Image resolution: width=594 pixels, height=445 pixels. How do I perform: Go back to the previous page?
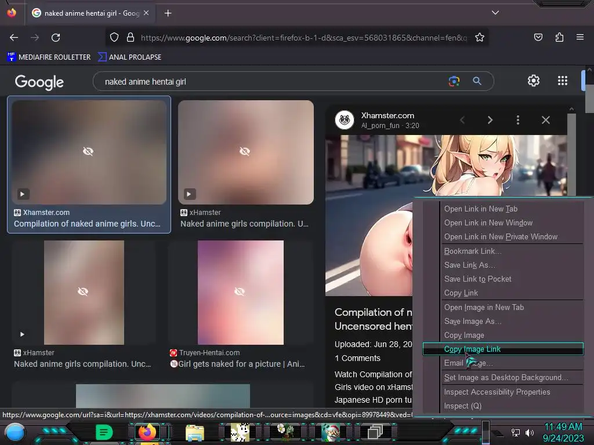point(14,38)
